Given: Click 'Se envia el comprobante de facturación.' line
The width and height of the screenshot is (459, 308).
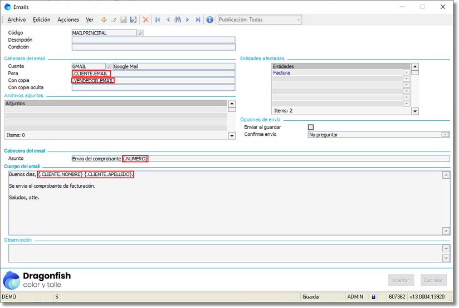Looking at the screenshot, I should click(52, 186).
